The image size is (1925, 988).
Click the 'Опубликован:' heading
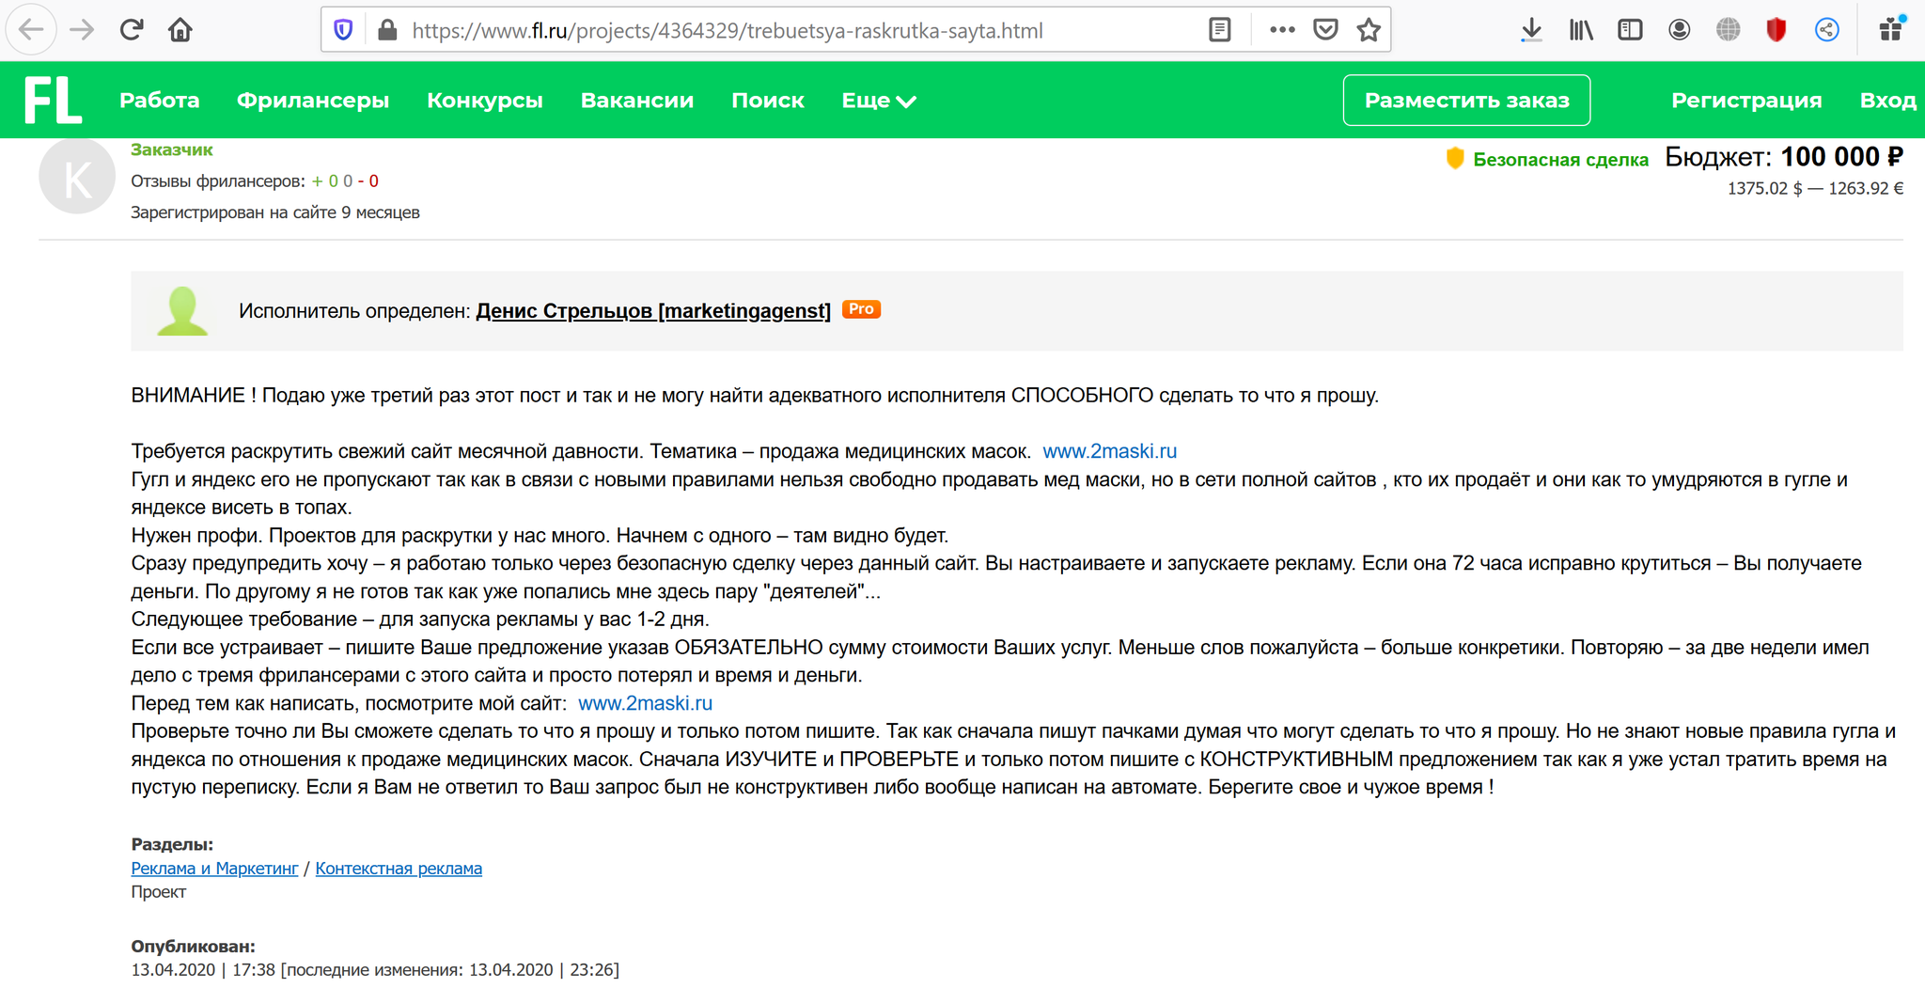pos(193,946)
